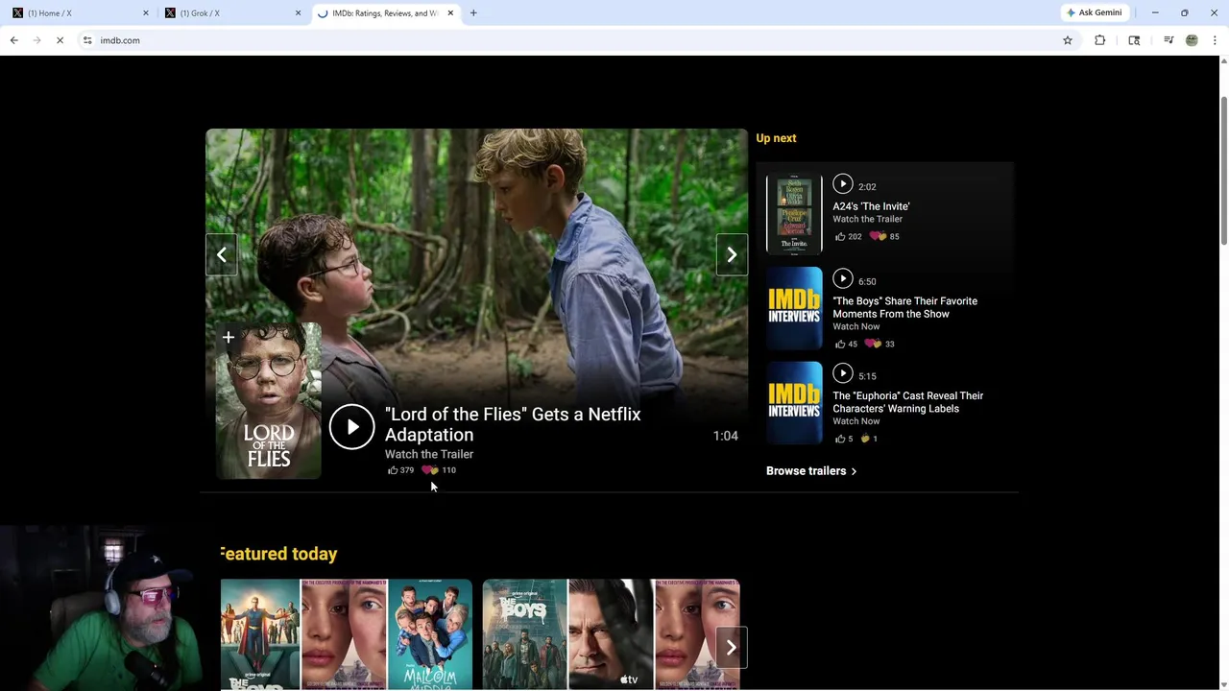1229x691 pixels.
Task: Open the browser extensions menu
Action: 1100,40
